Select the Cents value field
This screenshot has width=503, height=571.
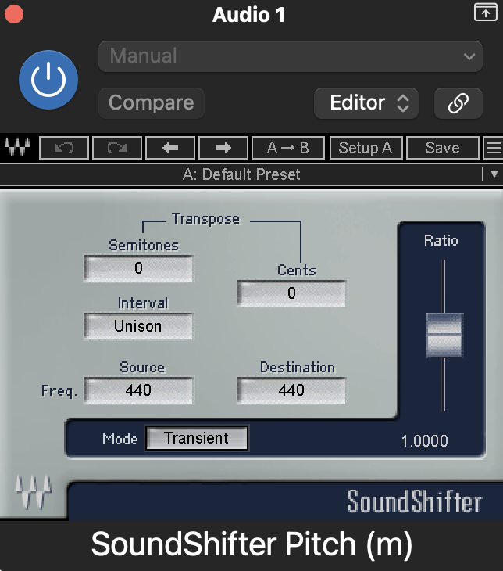coord(291,293)
